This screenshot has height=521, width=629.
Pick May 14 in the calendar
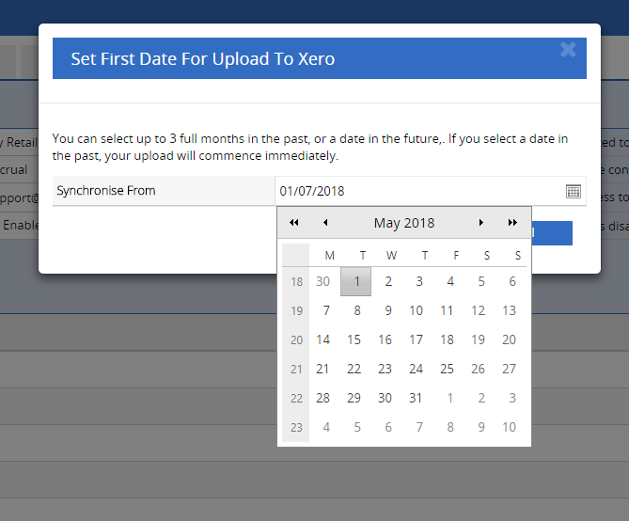324,340
